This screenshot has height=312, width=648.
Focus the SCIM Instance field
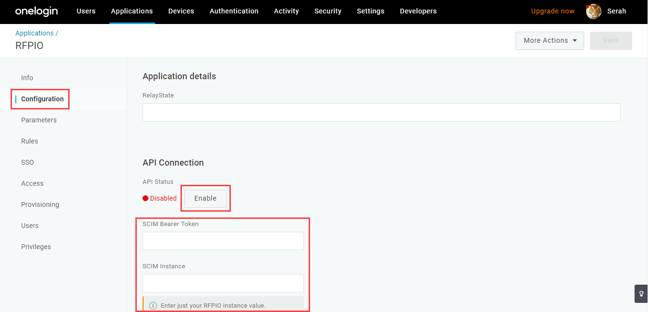pos(223,283)
